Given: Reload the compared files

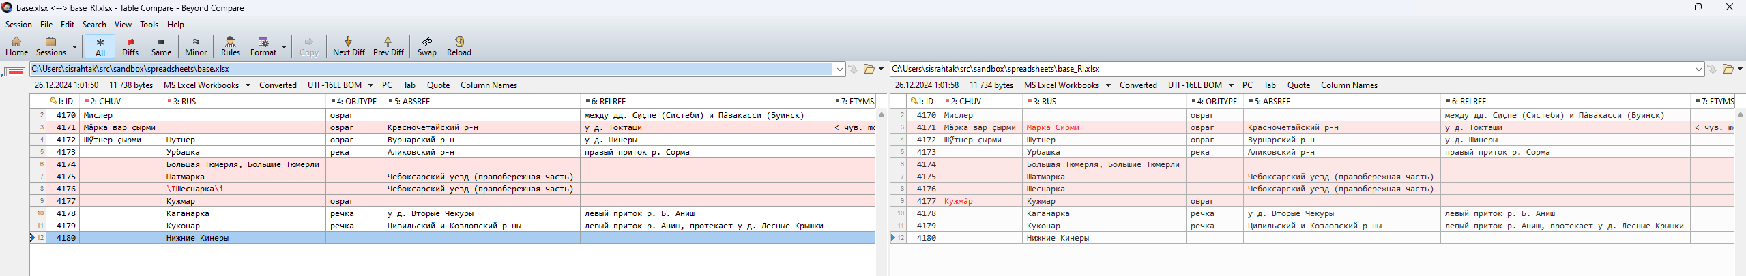Looking at the screenshot, I should [459, 46].
